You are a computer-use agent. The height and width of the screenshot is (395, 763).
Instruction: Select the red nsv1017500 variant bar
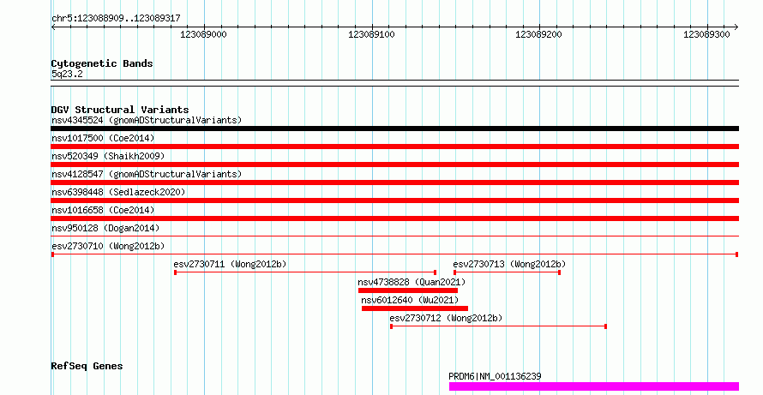[394, 147]
